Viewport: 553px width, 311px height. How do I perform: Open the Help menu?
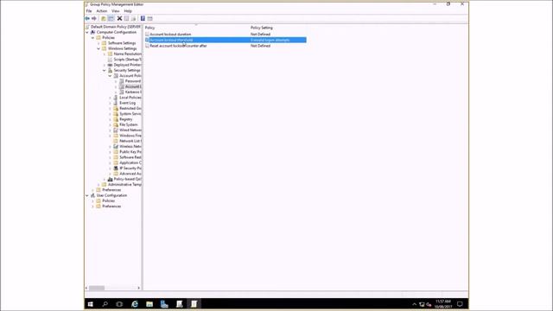128,11
